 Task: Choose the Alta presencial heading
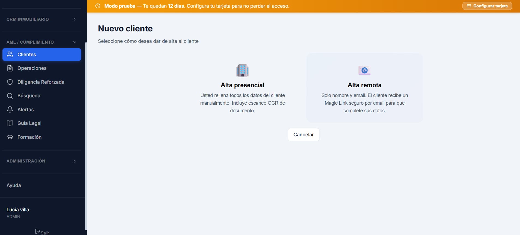243,85
